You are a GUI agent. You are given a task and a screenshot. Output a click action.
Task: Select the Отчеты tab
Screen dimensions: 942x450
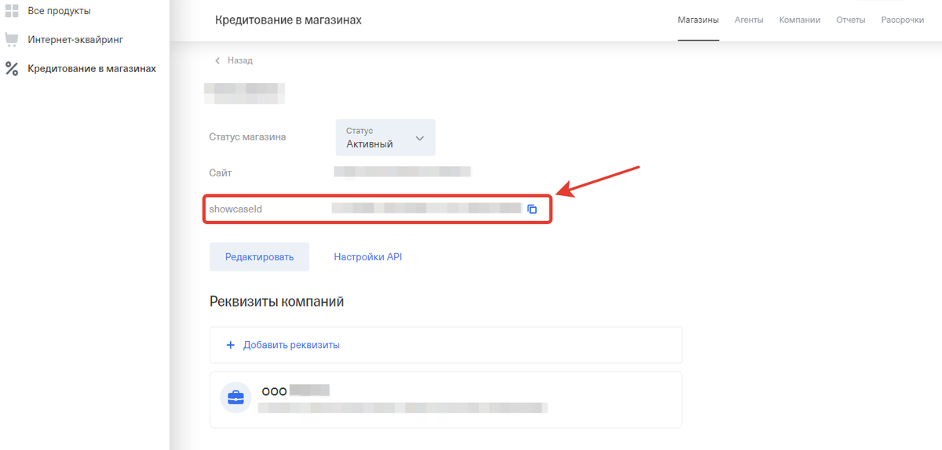[850, 20]
